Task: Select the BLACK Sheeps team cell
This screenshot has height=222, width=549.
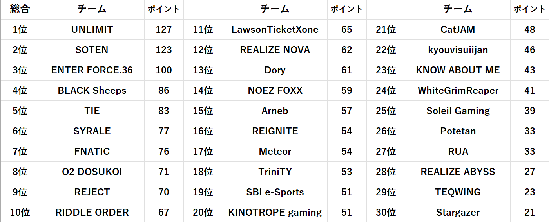Action: click(x=92, y=91)
